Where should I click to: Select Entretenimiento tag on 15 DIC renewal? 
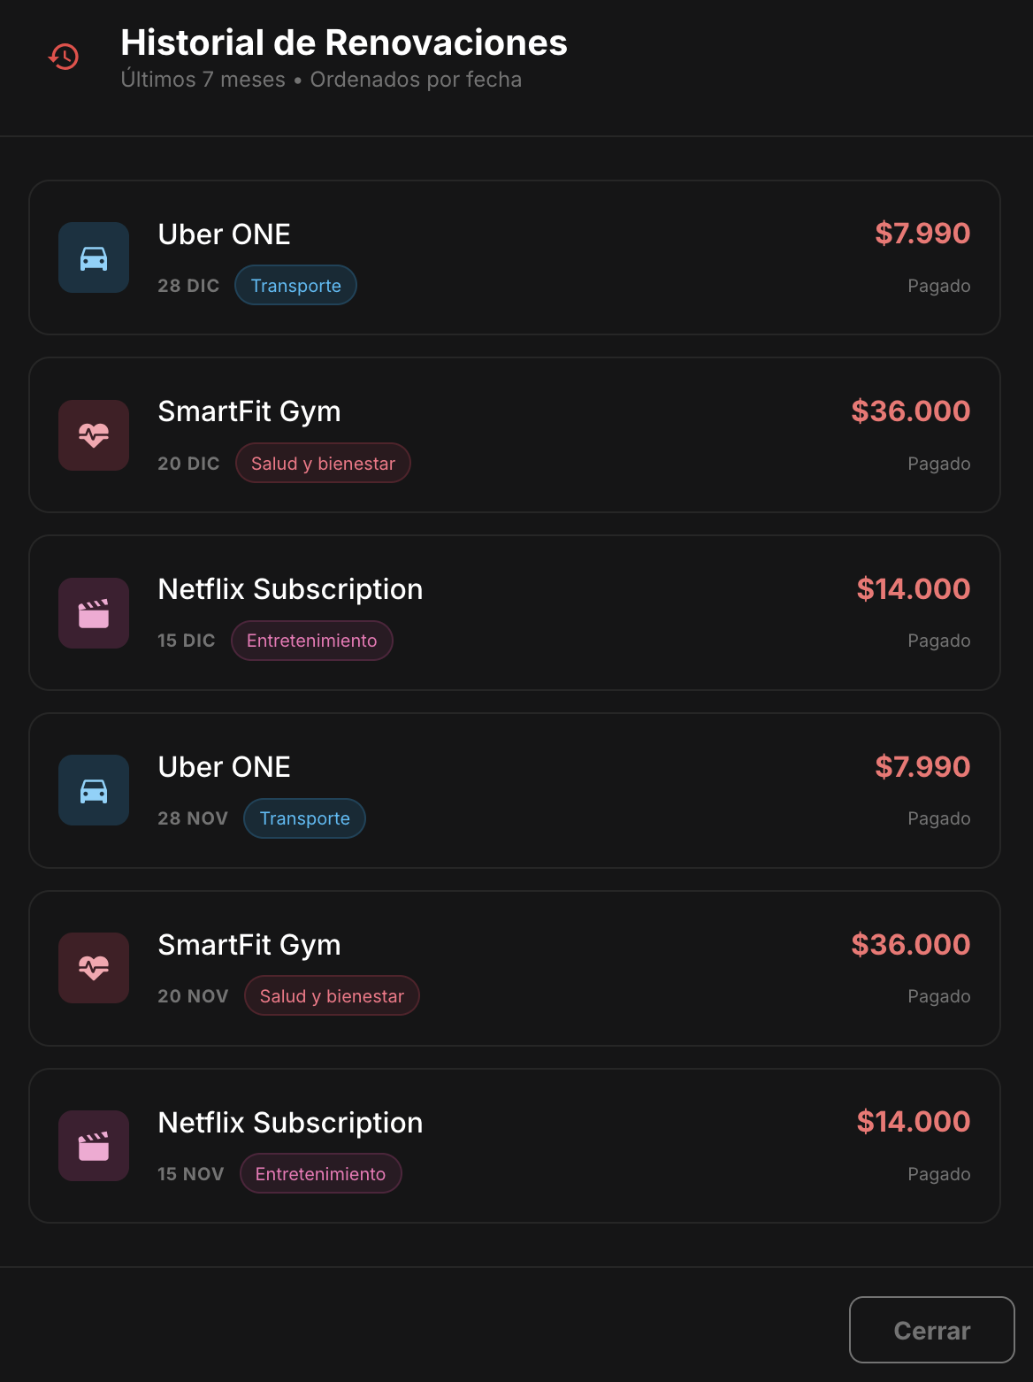click(311, 641)
